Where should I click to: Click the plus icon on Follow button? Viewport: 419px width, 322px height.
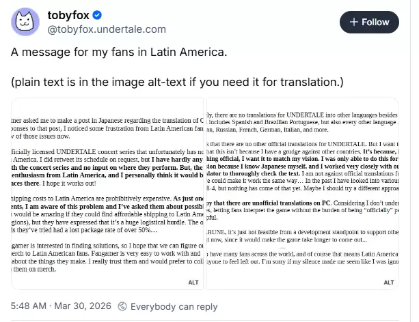tap(353, 22)
